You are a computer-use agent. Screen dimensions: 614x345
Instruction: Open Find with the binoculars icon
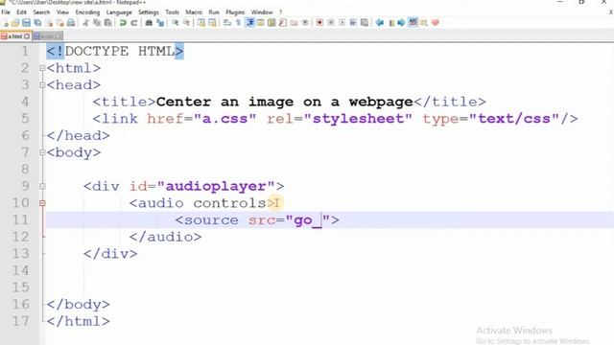tap(149, 23)
